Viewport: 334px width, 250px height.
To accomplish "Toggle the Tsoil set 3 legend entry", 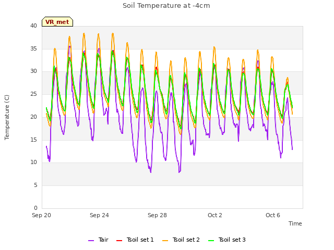I will pyautogui.click(x=227, y=240).
